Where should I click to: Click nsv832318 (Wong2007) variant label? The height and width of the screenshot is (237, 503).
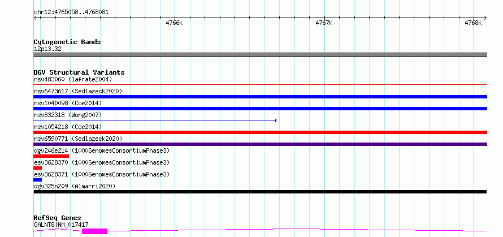point(68,115)
